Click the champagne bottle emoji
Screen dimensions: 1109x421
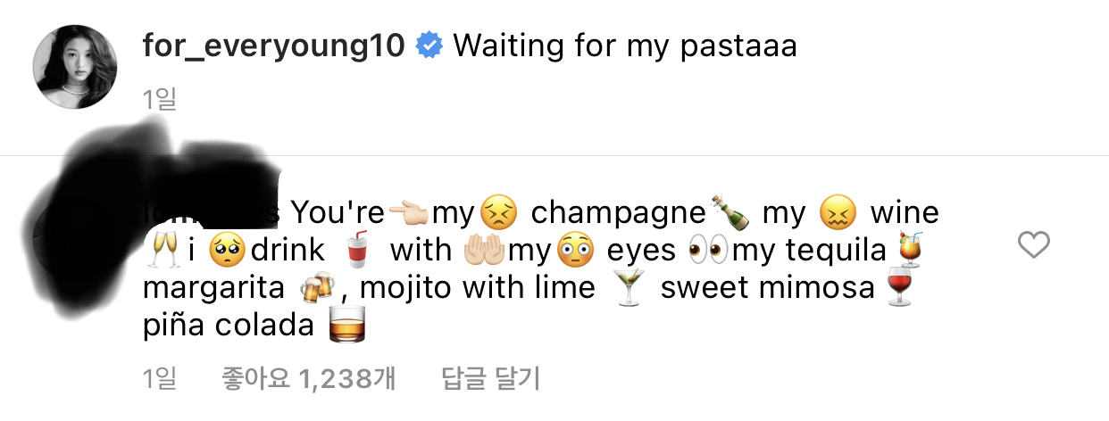(730, 213)
